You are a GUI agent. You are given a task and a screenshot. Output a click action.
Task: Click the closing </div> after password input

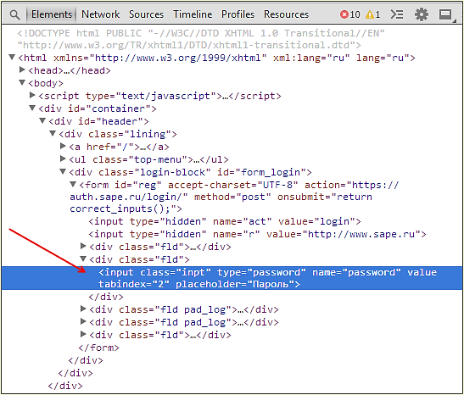[106, 297]
